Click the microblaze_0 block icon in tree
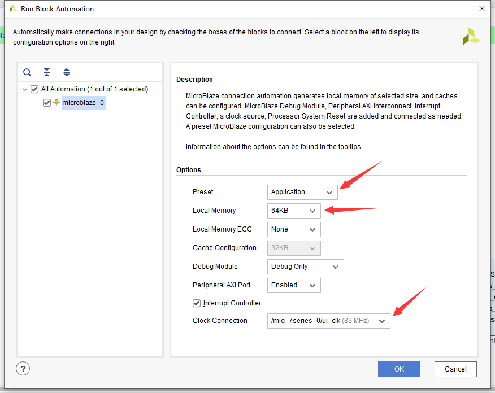 pos(57,102)
